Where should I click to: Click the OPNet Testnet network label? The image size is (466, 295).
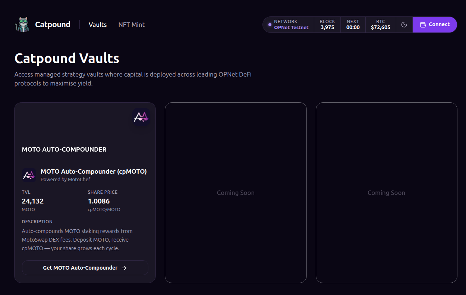290,27
